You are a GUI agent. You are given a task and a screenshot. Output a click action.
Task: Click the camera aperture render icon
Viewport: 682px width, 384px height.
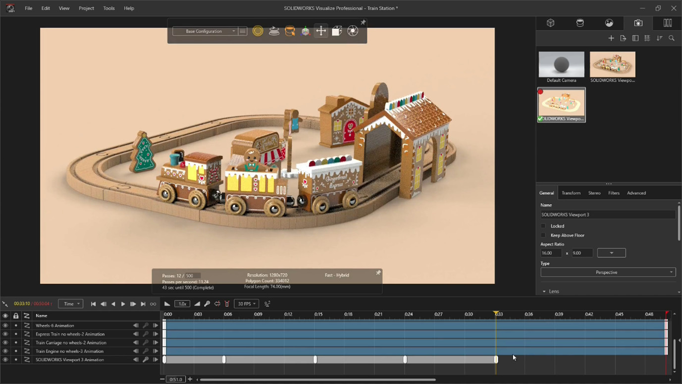[353, 31]
